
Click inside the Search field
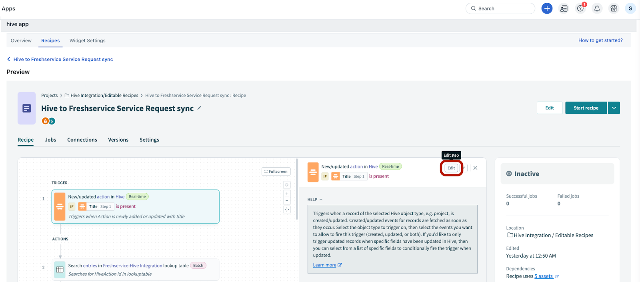[500, 8]
